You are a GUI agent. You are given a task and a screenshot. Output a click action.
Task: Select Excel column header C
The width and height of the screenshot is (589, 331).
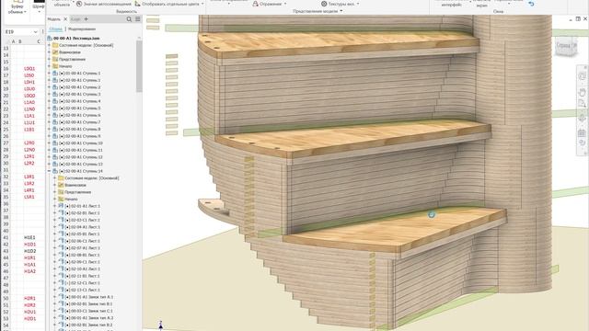coord(39,41)
